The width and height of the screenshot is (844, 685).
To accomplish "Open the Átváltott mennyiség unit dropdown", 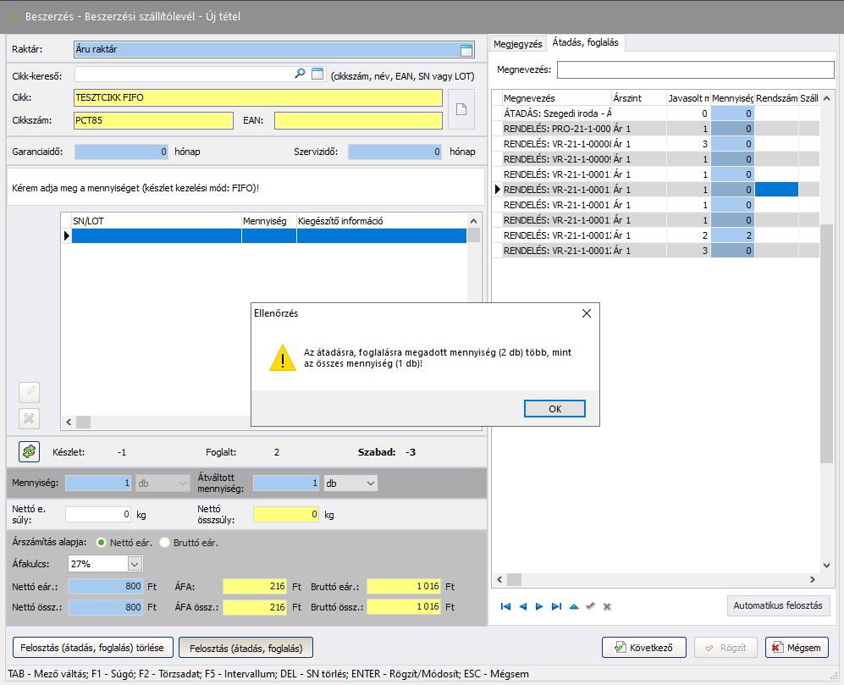I will [371, 483].
